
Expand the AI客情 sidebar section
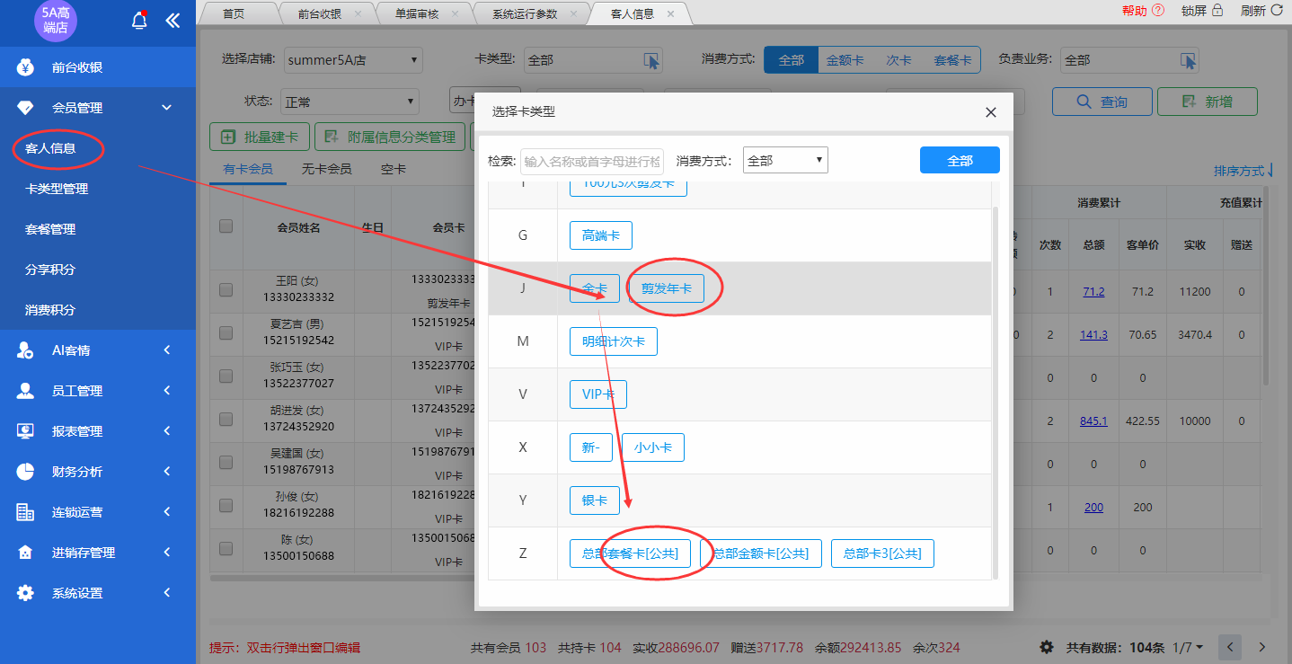coord(166,350)
